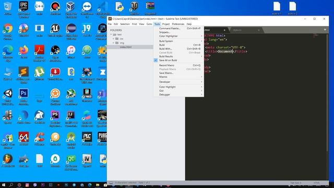Expand the Debugger submenu

coord(178,95)
